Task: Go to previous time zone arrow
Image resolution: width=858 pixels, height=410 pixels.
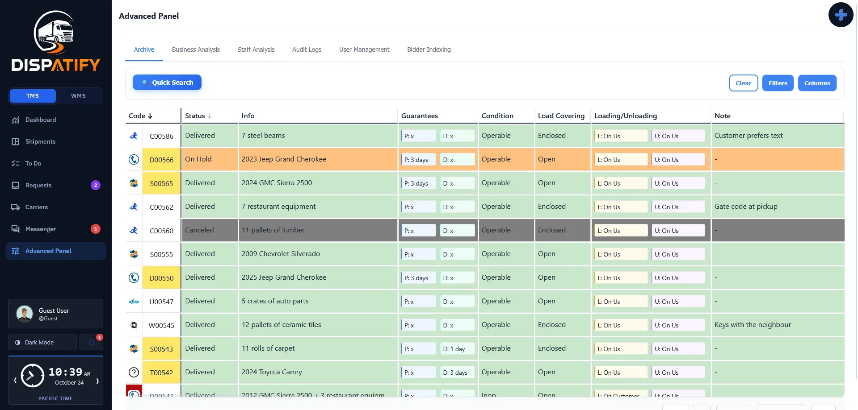Action: point(15,381)
